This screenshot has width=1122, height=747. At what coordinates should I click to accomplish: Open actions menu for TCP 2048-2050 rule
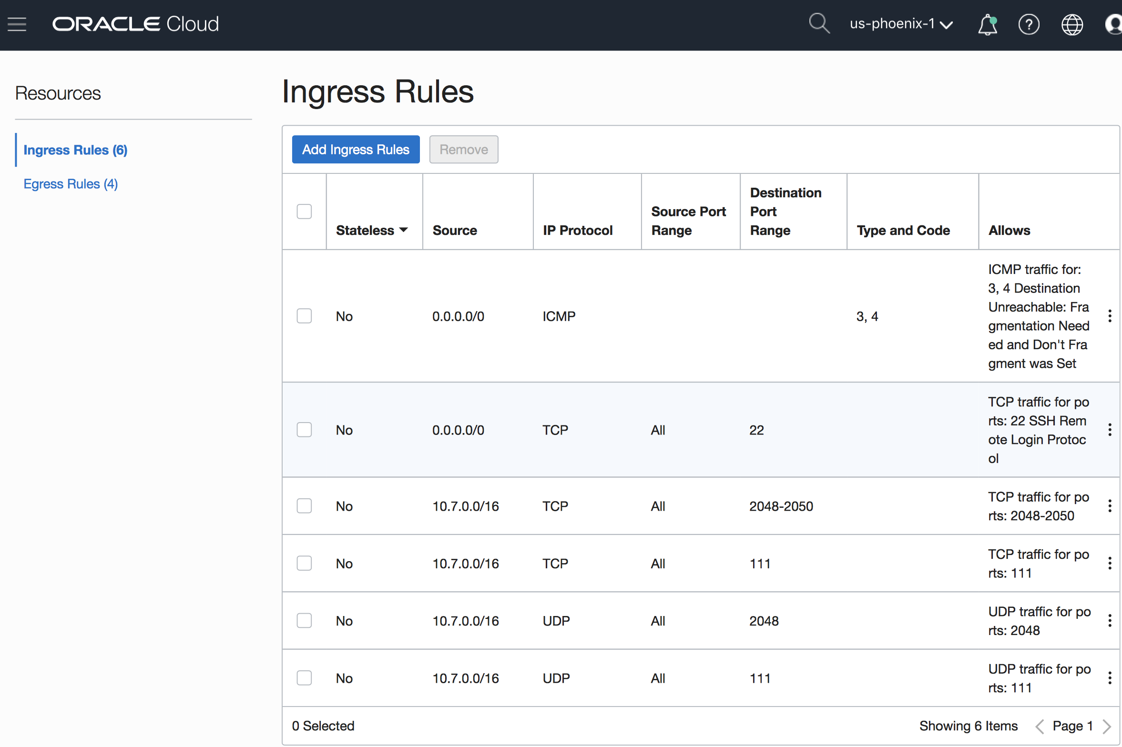click(1110, 506)
